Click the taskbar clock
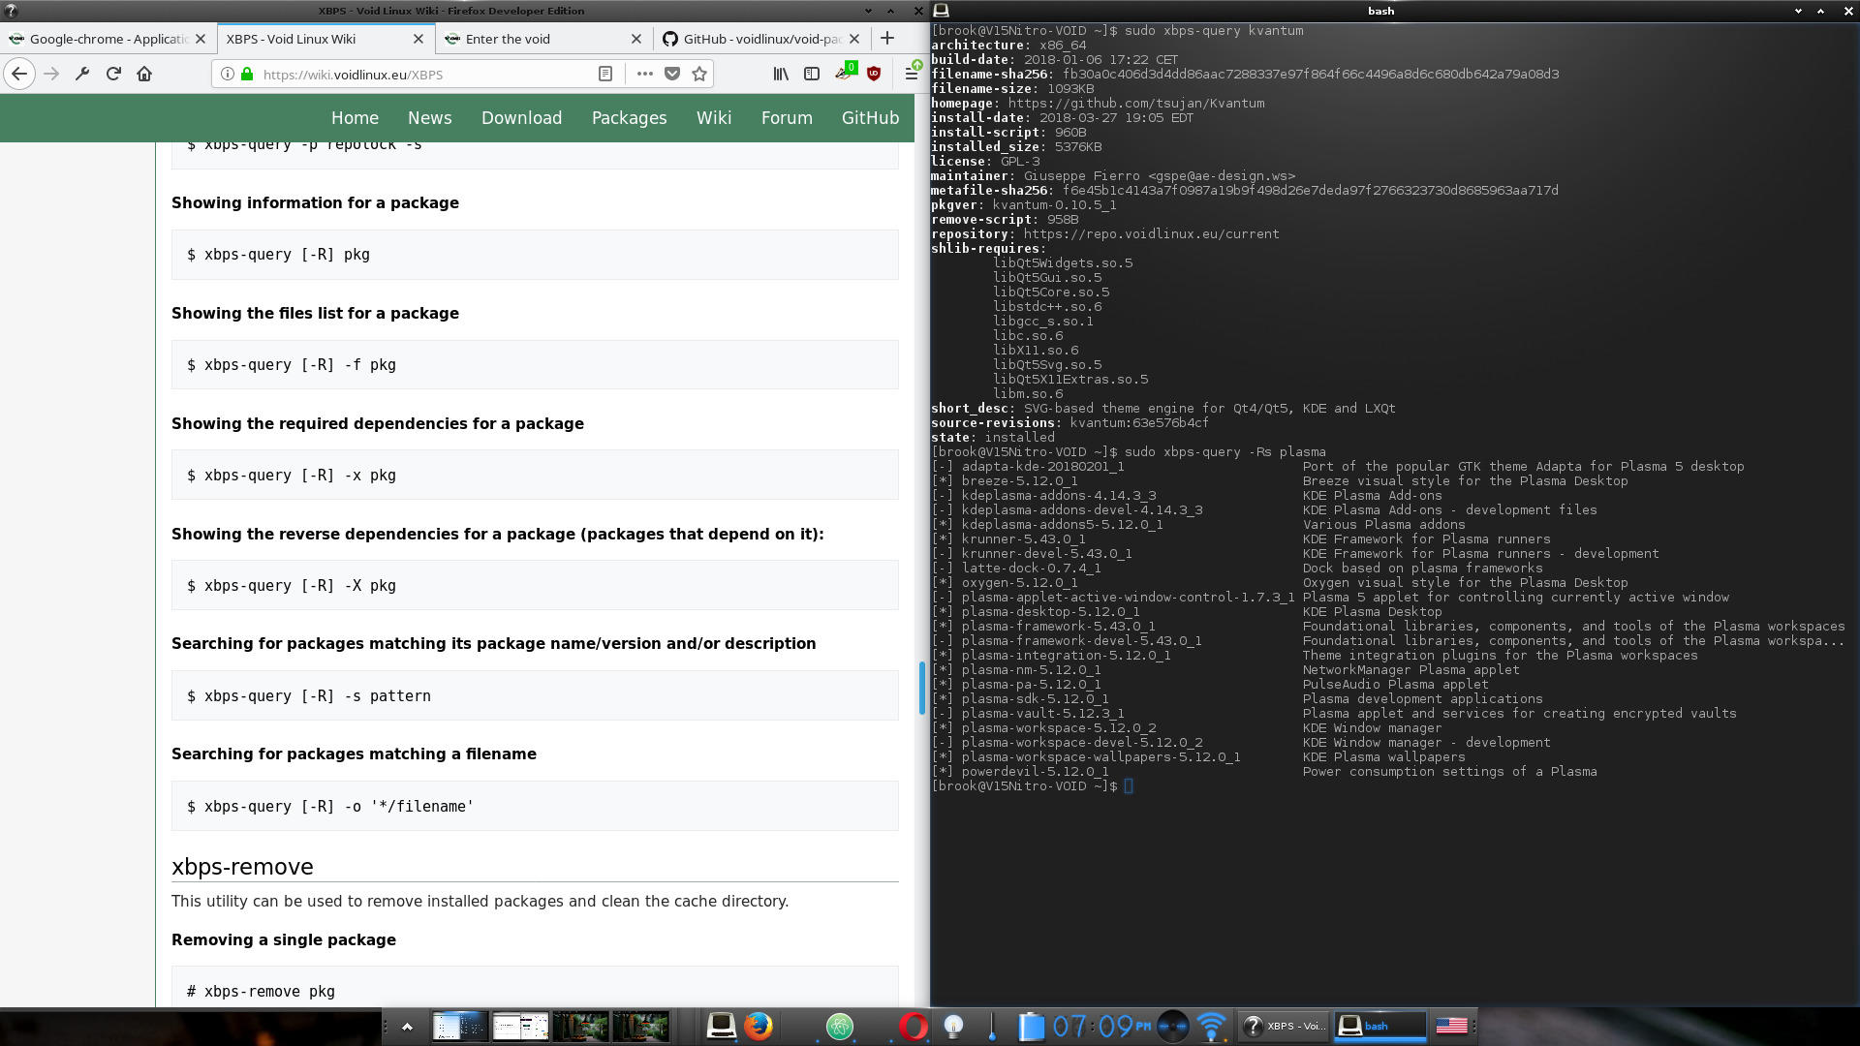This screenshot has height=1046, width=1860. [1101, 1026]
